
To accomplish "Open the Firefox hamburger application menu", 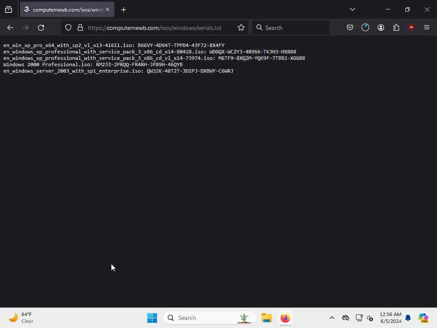I will click(x=427, y=27).
